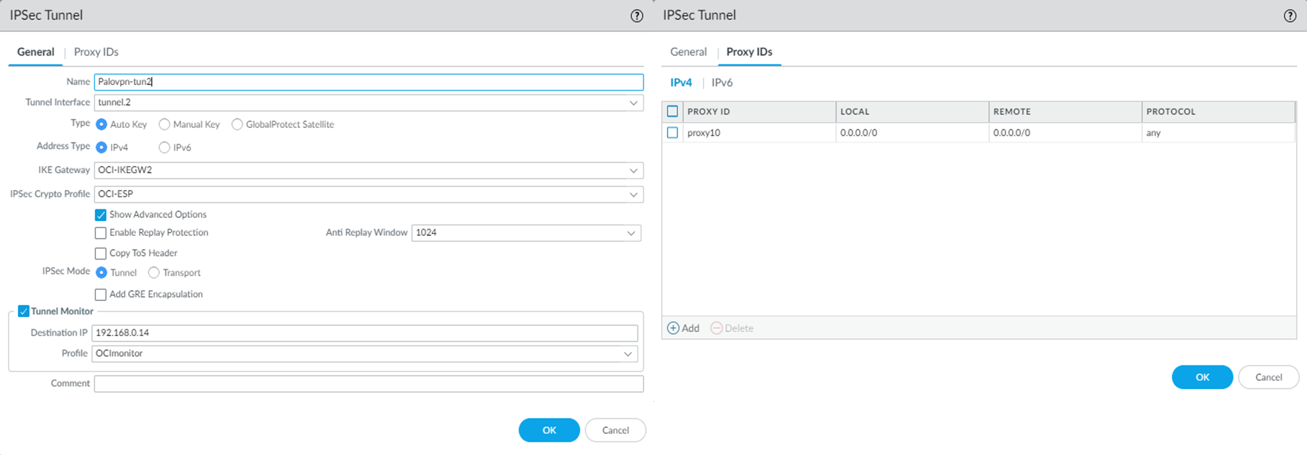The height and width of the screenshot is (455, 1307).
Task: Expand the IKE Gateway dropdown
Action: click(633, 171)
